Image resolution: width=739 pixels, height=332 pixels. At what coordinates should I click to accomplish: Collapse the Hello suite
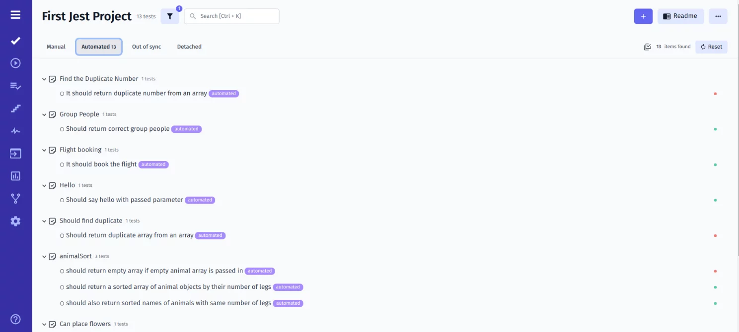[x=44, y=185]
